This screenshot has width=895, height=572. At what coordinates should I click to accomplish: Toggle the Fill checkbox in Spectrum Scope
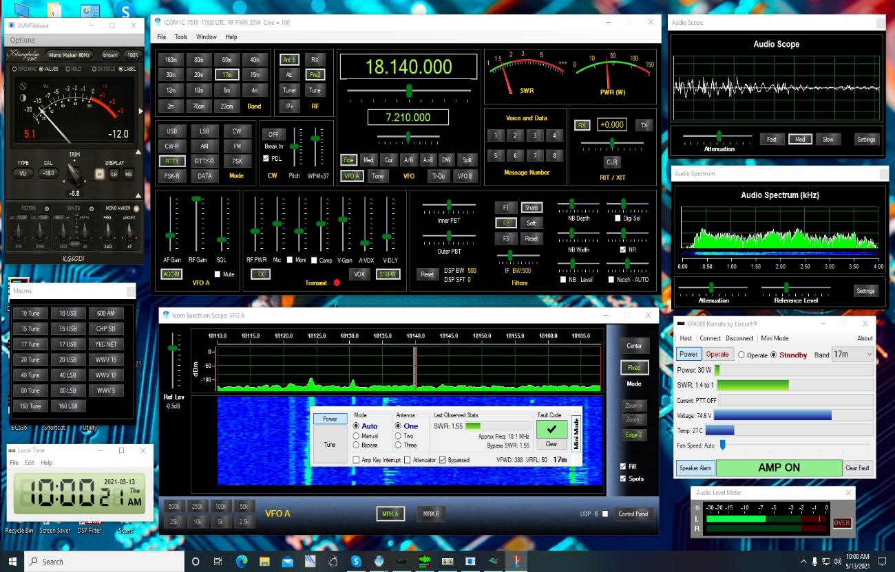click(x=624, y=466)
